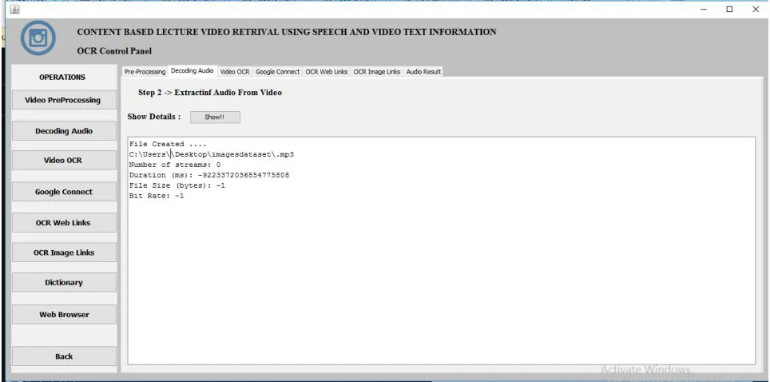770x382 pixels.
Task: Click the Show!! details button
Action: (x=215, y=117)
